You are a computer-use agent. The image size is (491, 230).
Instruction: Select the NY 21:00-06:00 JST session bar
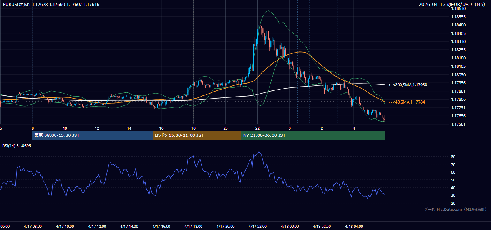coord(313,135)
